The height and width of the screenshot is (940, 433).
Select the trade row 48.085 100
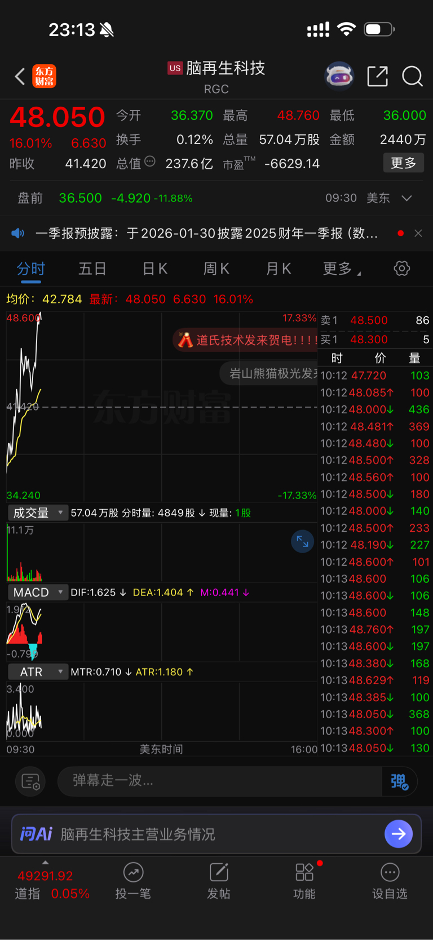pos(375,392)
